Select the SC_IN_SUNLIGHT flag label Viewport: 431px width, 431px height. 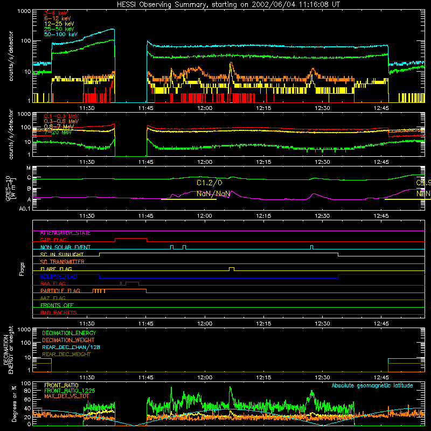click(x=62, y=254)
